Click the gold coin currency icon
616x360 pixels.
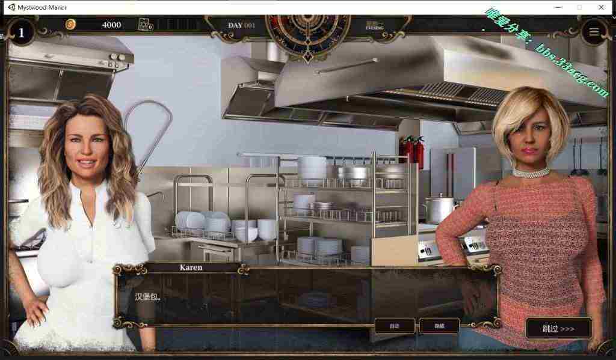[70, 25]
